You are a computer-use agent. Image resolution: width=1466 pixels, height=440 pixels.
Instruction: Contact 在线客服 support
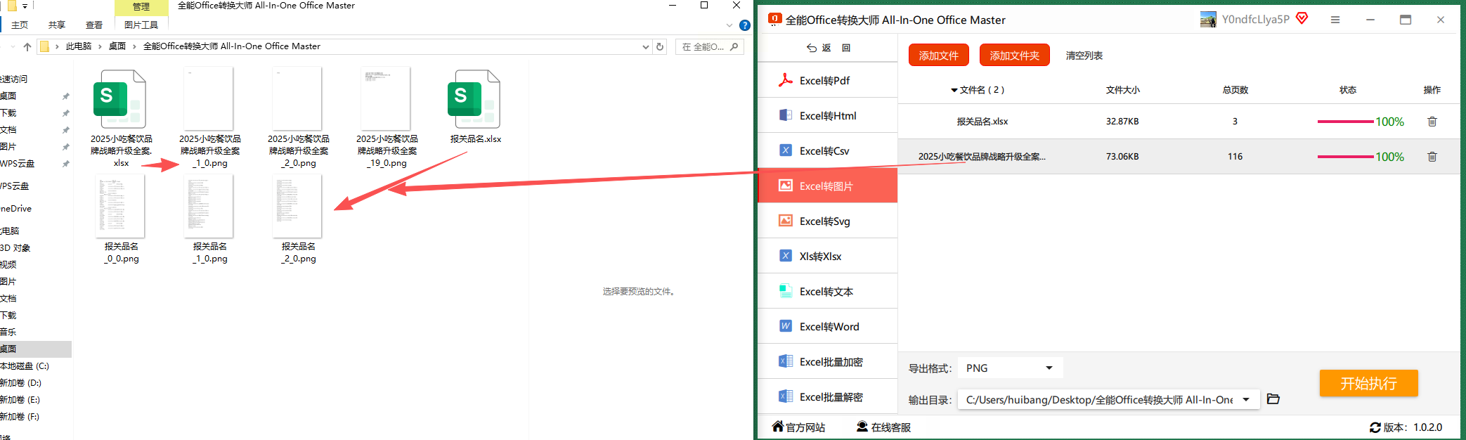[x=883, y=427]
